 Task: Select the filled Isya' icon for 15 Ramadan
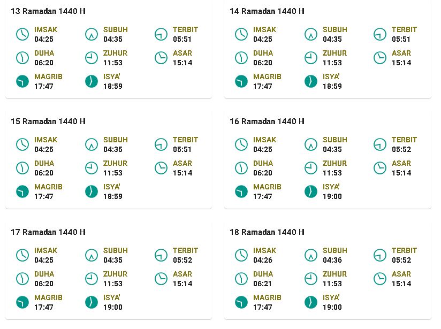coord(92,192)
